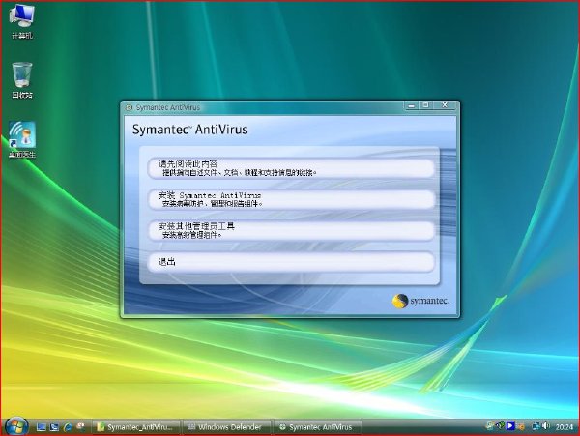This screenshot has width=580, height=436.
Task: Click the leftmost system tray icon
Action: pos(490,426)
